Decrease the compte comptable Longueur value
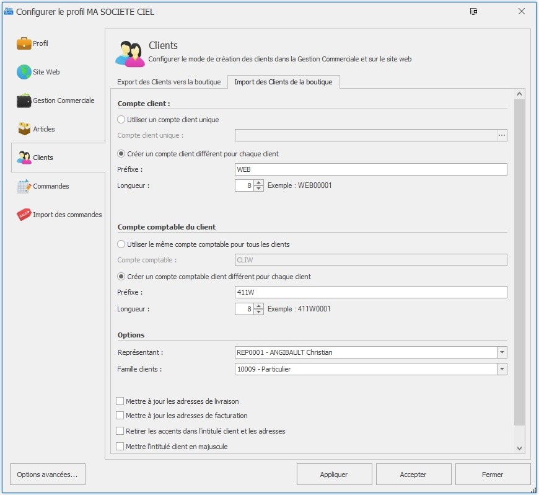The width and height of the screenshot is (539, 495). pyautogui.click(x=259, y=311)
